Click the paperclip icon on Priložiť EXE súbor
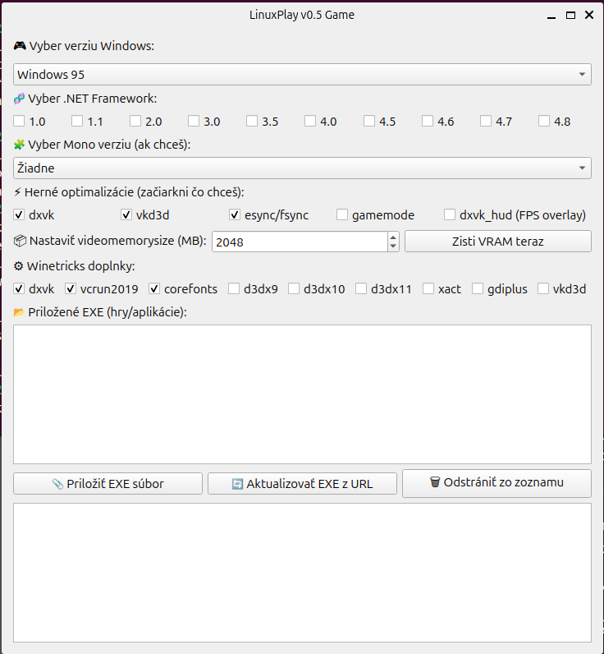The image size is (604, 654). [x=57, y=484]
